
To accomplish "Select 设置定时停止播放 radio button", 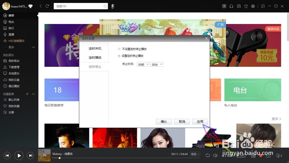I will point(119,56).
